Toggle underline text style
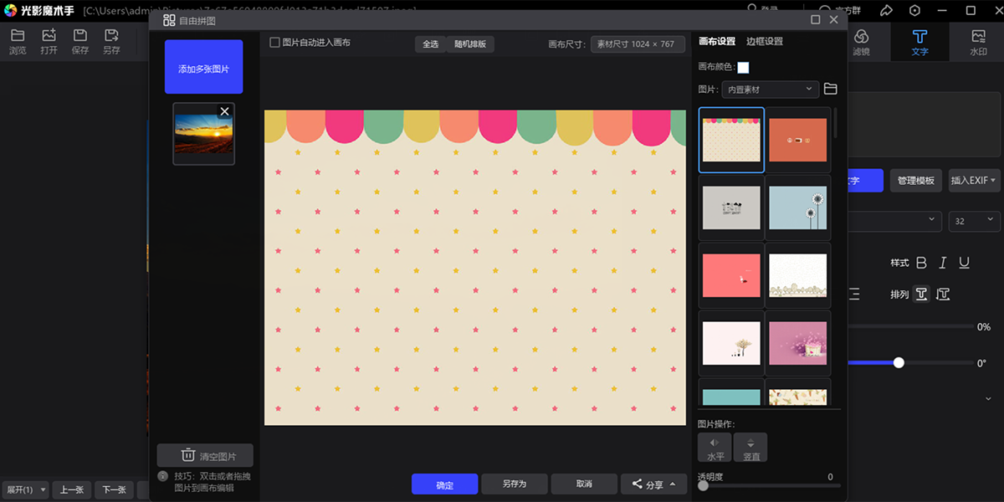The image size is (1004, 502). pos(964,263)
